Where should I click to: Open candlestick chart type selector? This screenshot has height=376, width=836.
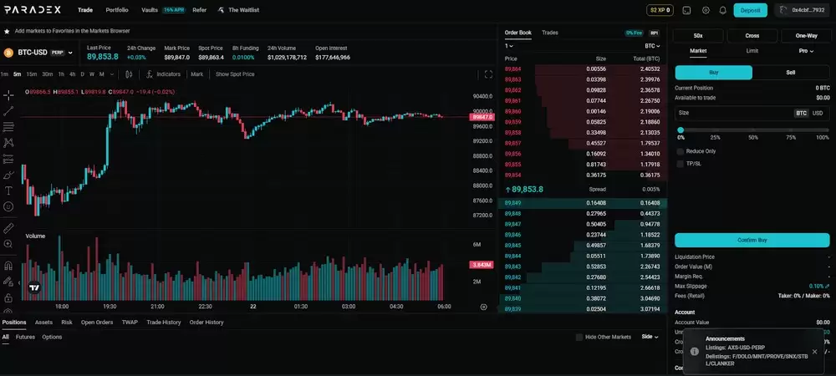(129, 74)
